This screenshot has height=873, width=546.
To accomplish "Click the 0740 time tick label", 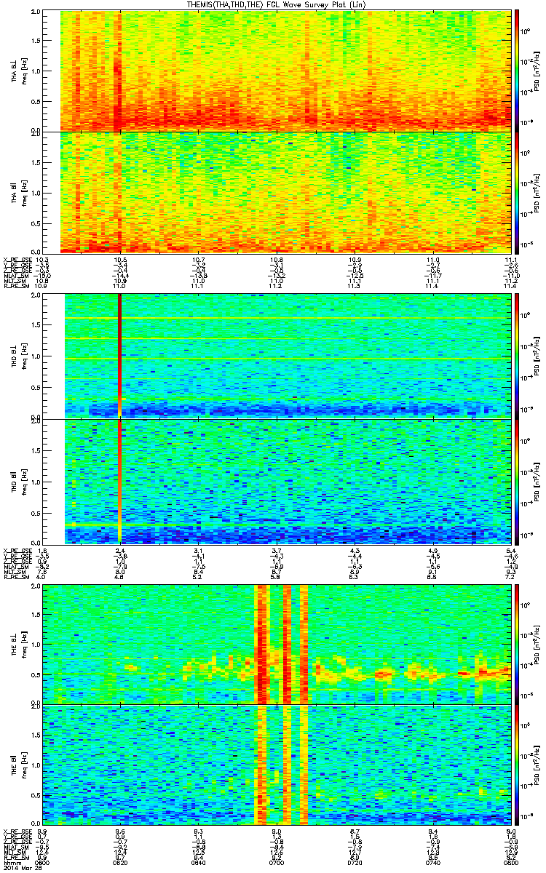I will [x=432, y=861].
